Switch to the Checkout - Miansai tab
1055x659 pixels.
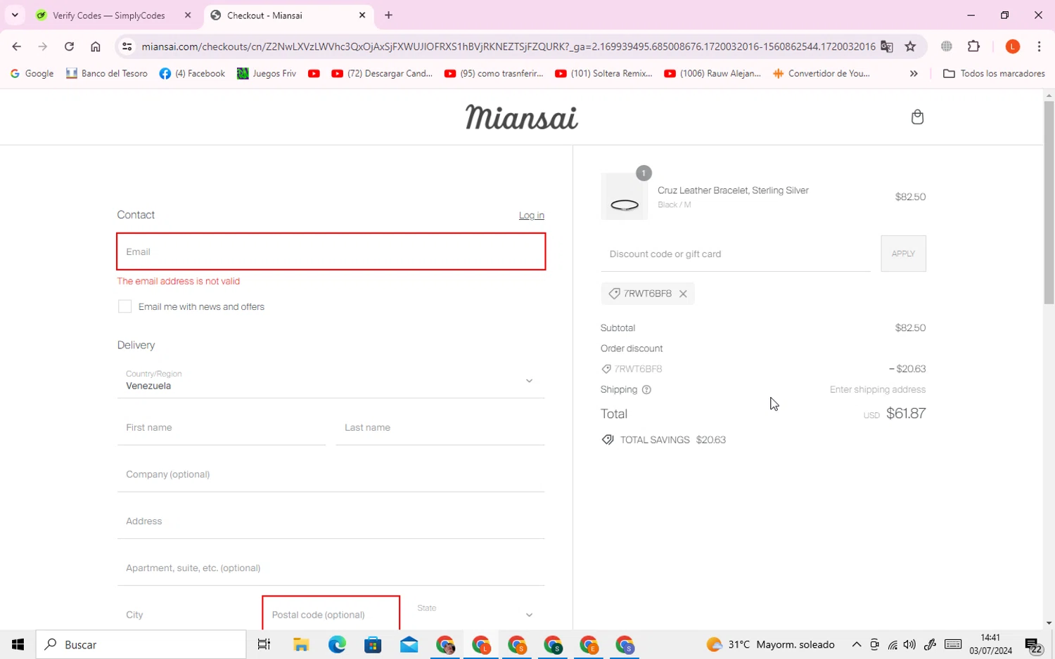[264, 15]
